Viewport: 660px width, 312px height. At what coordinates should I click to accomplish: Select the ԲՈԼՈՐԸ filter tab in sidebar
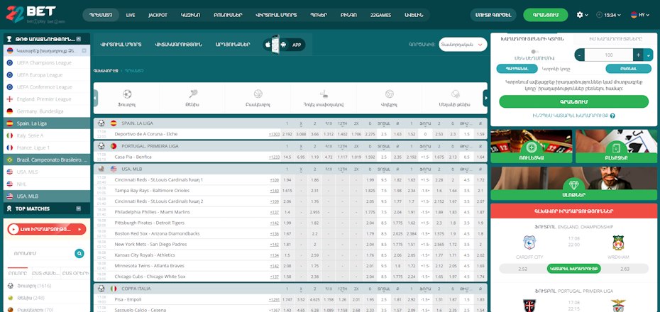(18, 273)
